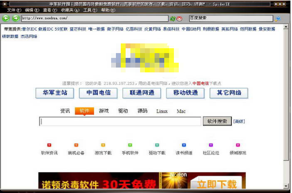Open the purple 社区论坛 icon
Image resolution: width=292 pixels, height=193 pixels.
211,145
